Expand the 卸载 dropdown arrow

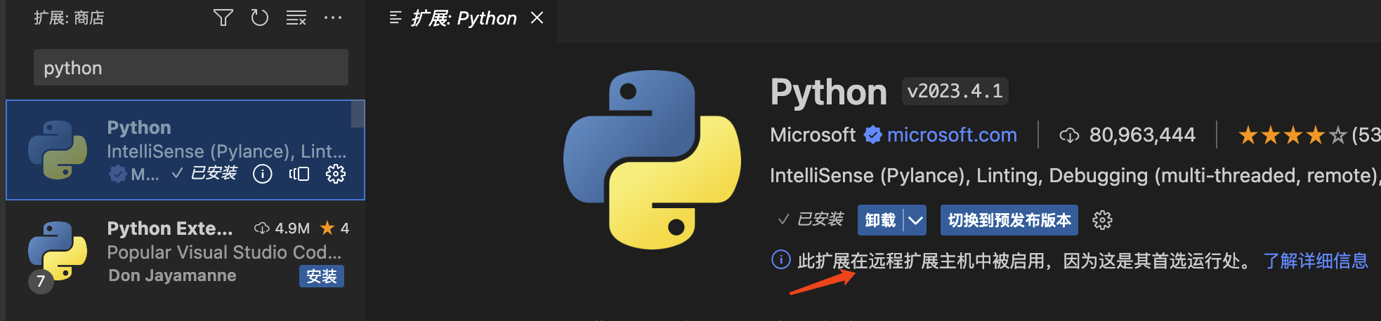pyautogui.click(x=915, y=220)
